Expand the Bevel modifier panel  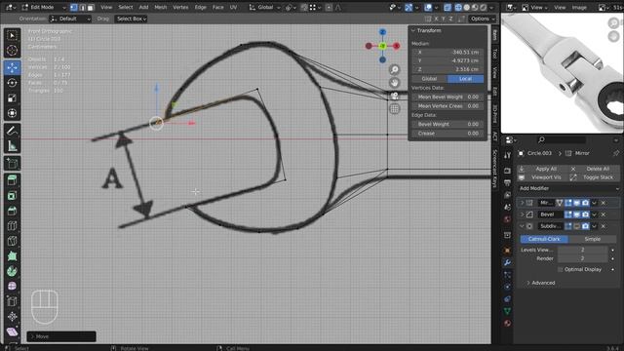[x=523, y=214]
